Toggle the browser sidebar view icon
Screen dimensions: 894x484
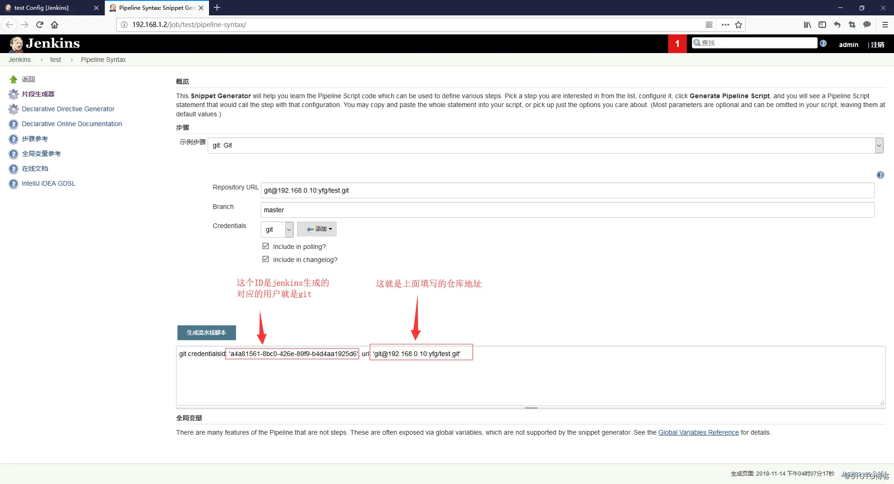click(822, 25)
